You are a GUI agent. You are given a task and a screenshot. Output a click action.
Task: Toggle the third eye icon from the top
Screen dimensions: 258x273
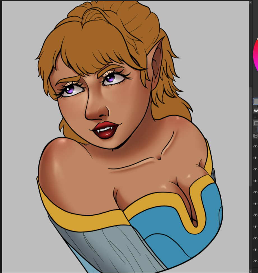255,170
